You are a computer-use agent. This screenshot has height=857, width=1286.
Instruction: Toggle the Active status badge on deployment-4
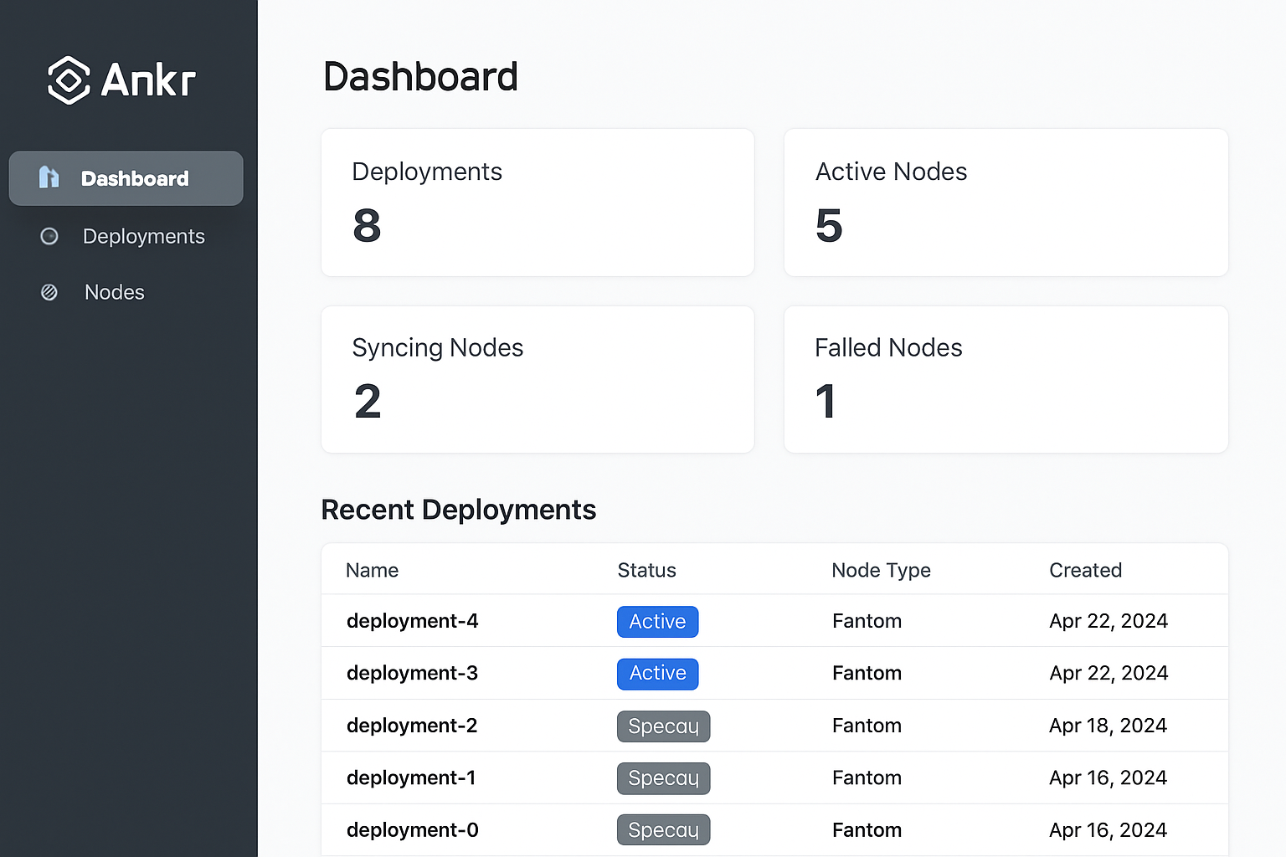[x=657, y=621]
